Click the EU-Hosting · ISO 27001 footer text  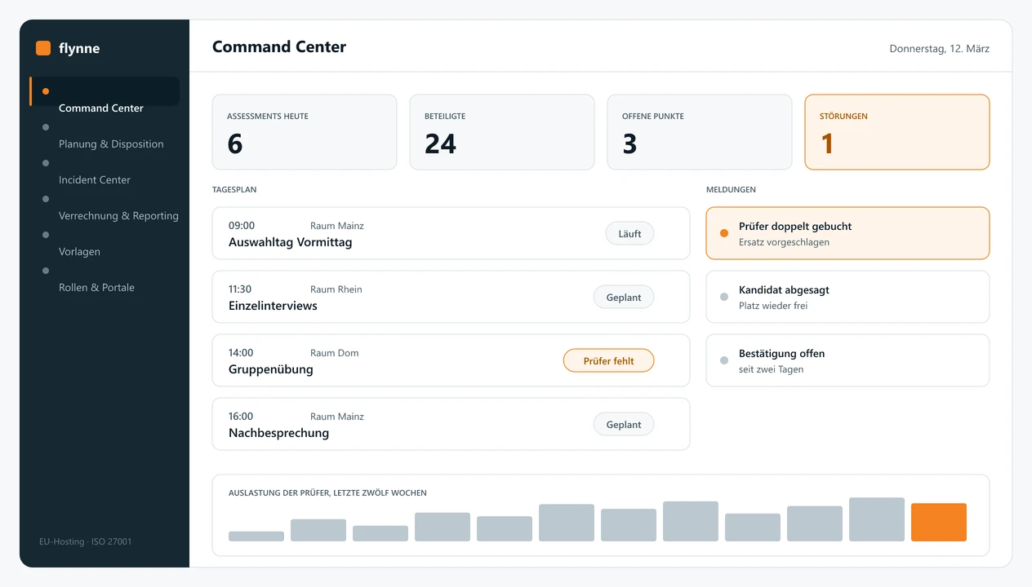86,541
